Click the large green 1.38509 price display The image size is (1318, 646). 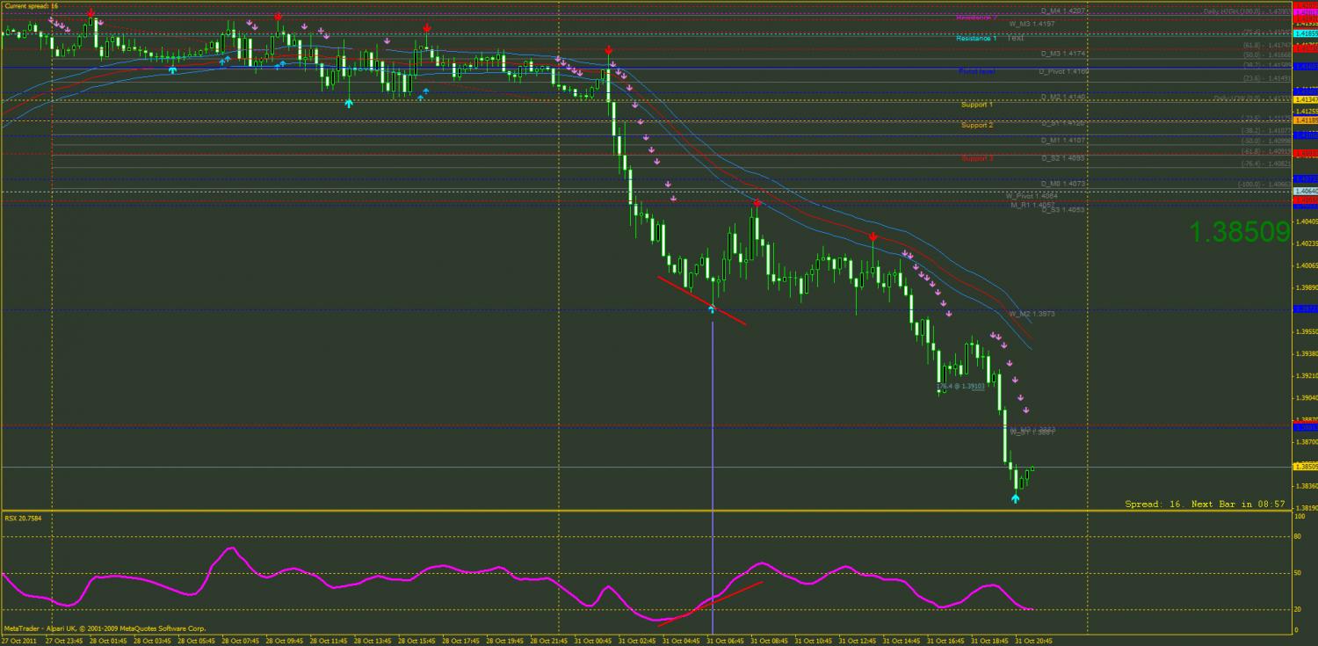pos(1240,232)
